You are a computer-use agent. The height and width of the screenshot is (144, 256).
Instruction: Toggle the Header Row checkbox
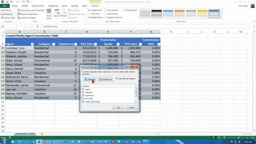[89, 10]
